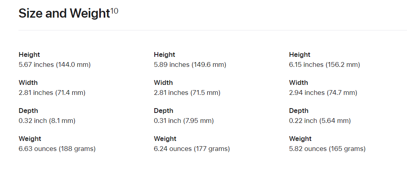Click the Height label above 6.15 inches
Screen dimensions: 407x175
tap(300, 55)
